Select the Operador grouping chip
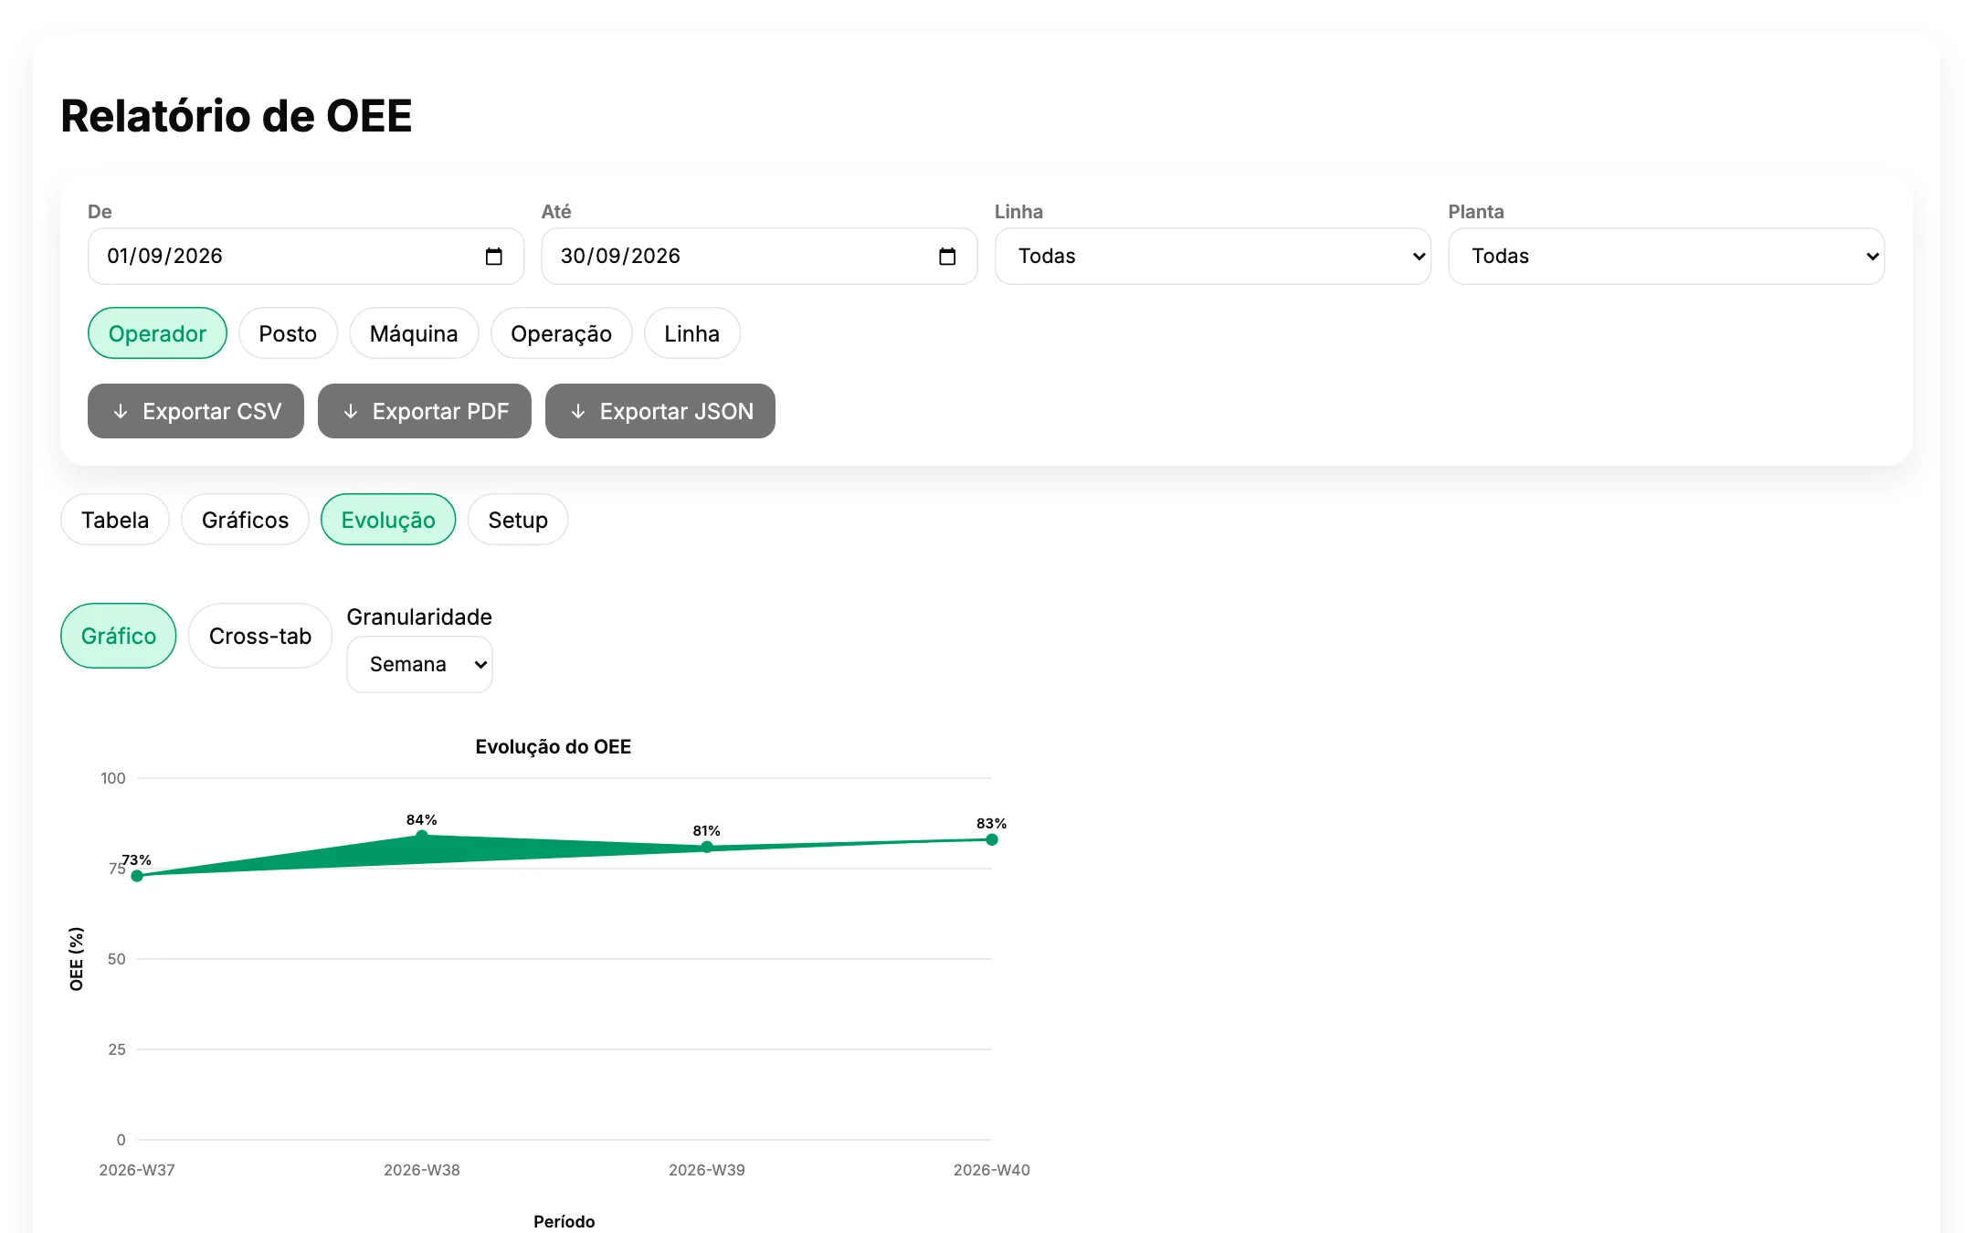This screenshot has width=1973, height=1233. point(157,333)
